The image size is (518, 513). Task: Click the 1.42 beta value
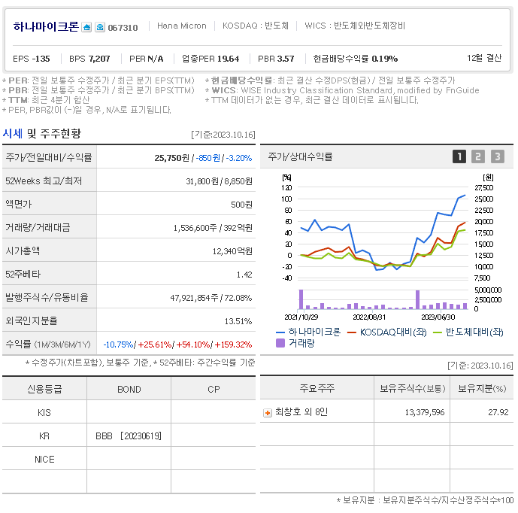(244, 275)
